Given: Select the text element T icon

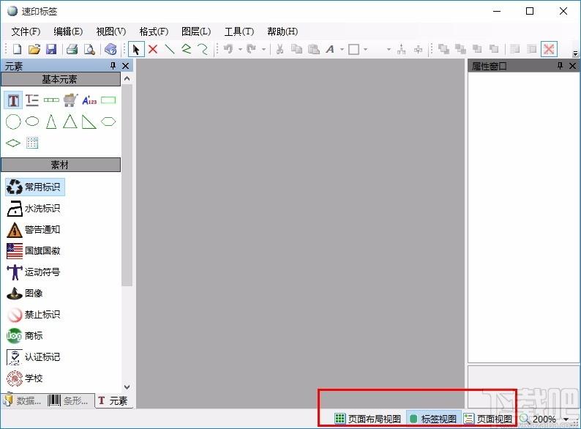Looking at the screenshot, I should point(13,100).
